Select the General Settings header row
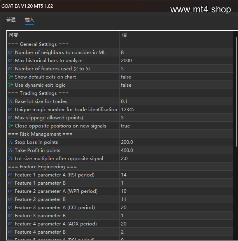Viewport: 238px width, 241px height. coord(120,44)
